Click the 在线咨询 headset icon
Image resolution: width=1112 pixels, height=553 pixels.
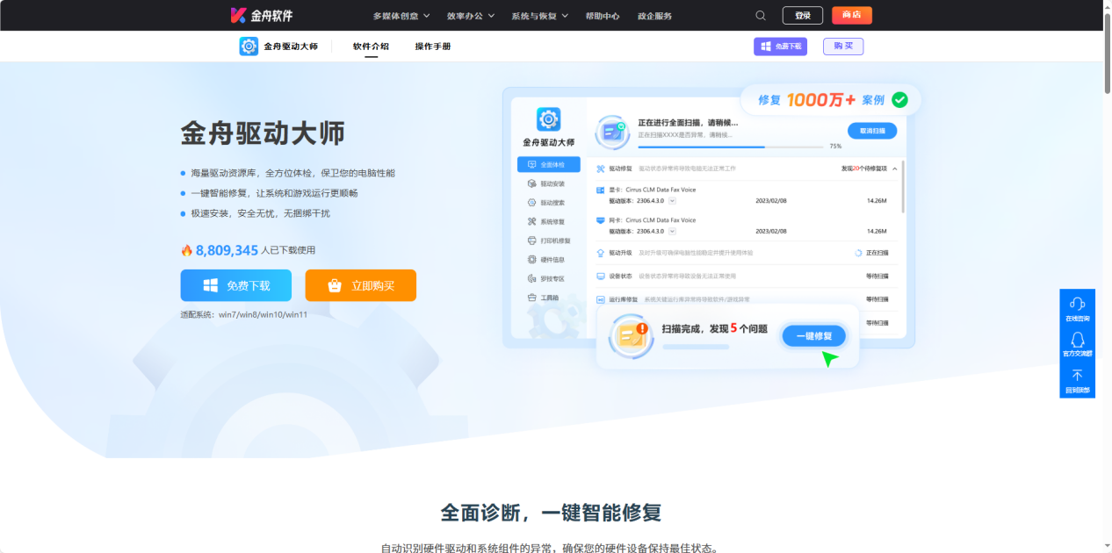click(x=1077, y=303)
